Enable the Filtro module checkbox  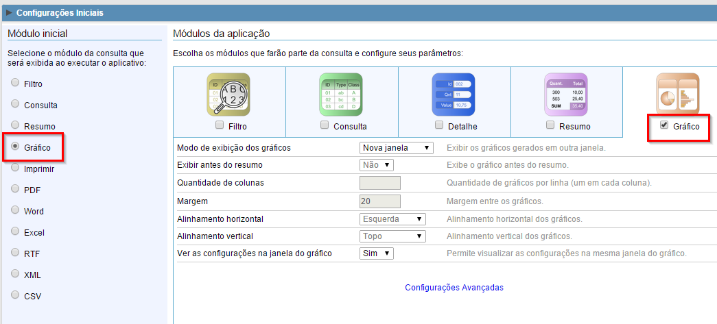point(220,125)
